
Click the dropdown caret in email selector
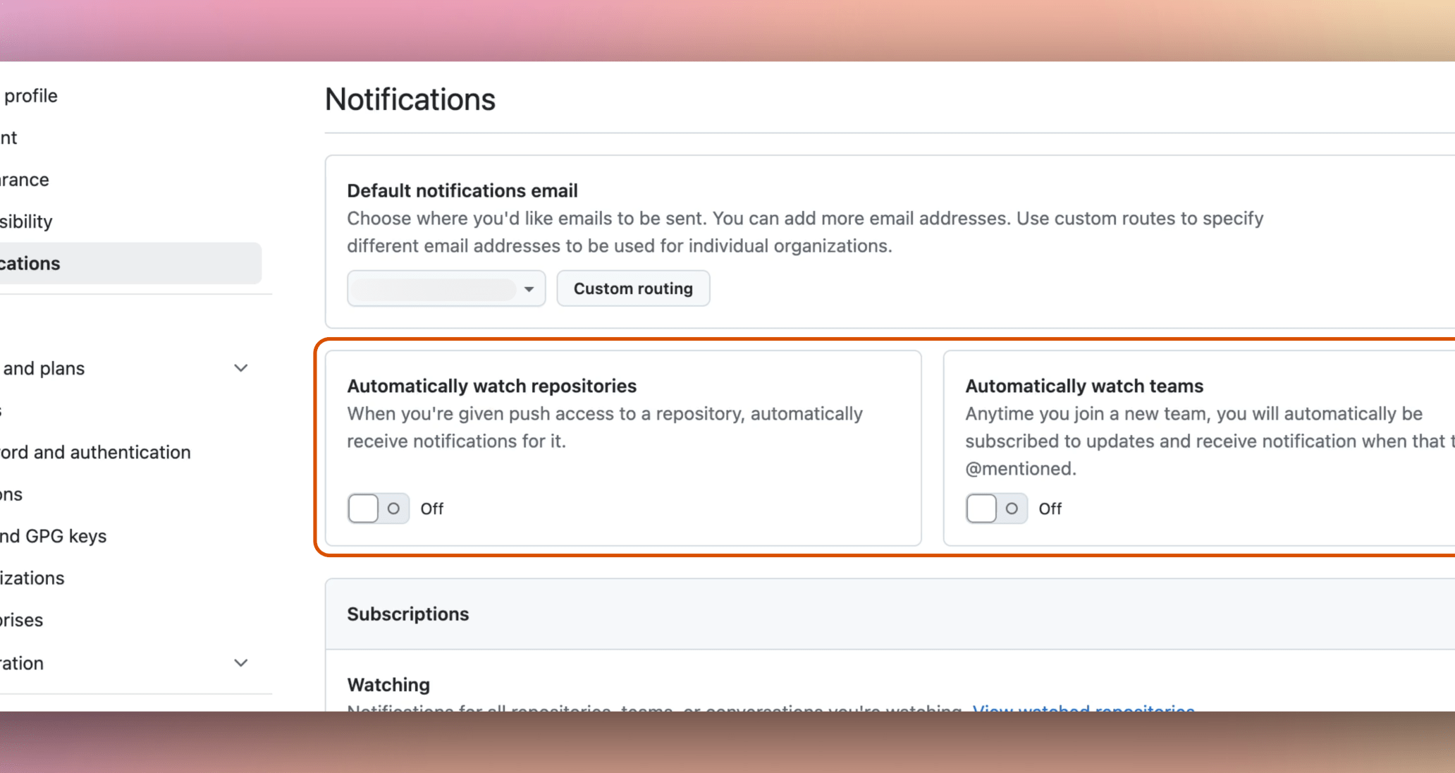(x=529, y=289)
